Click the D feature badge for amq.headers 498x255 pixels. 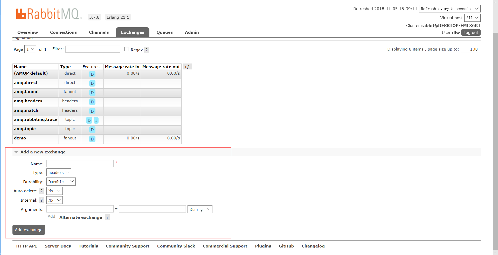(92, 102)
